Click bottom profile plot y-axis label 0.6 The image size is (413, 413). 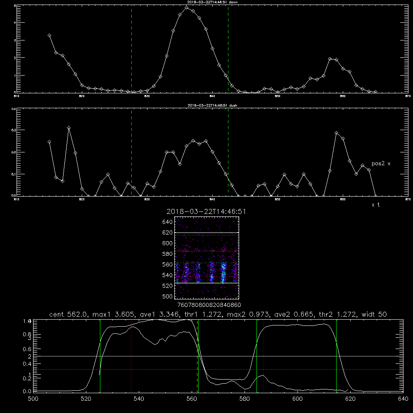point(27,349)
